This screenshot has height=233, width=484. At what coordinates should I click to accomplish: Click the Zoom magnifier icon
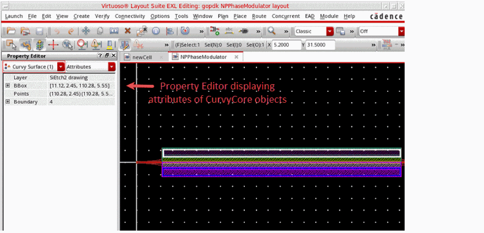272,31
